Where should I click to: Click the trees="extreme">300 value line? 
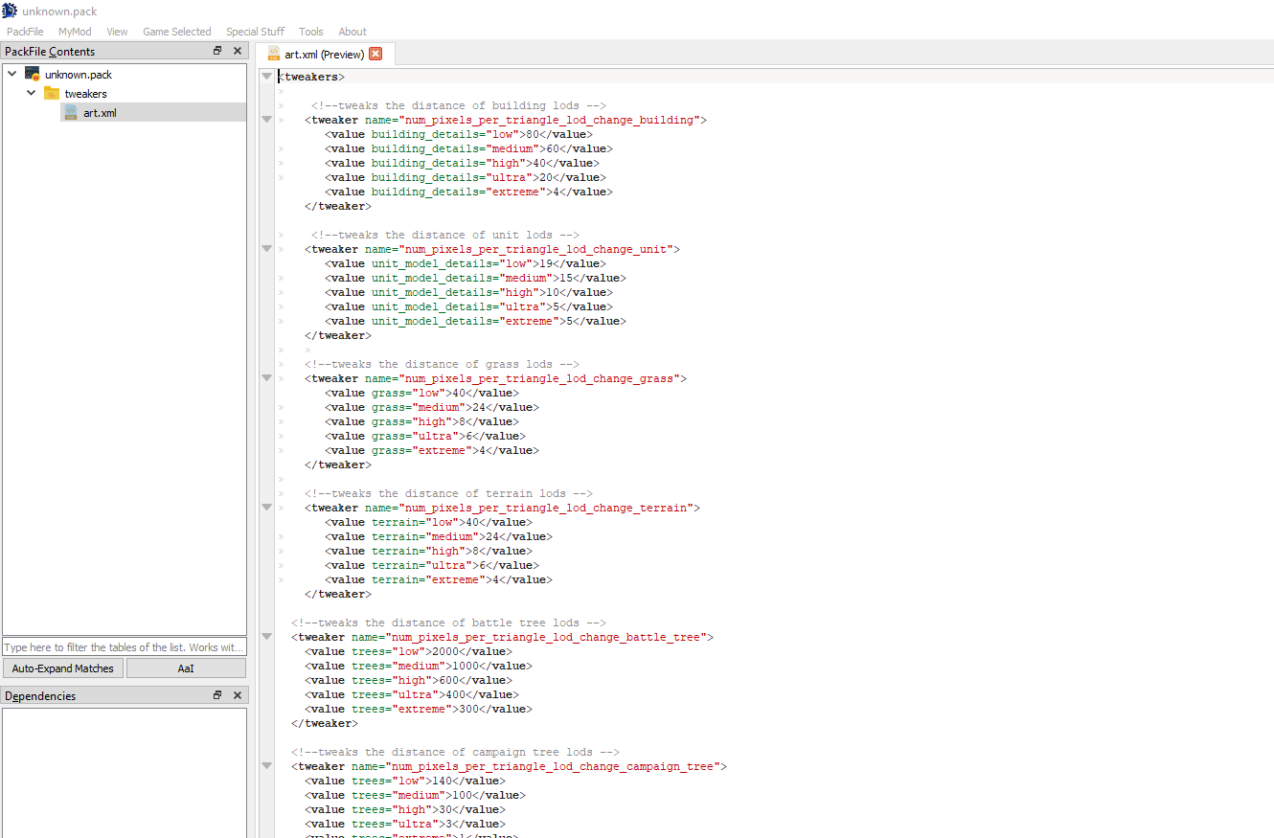click(x=419, y=709)
